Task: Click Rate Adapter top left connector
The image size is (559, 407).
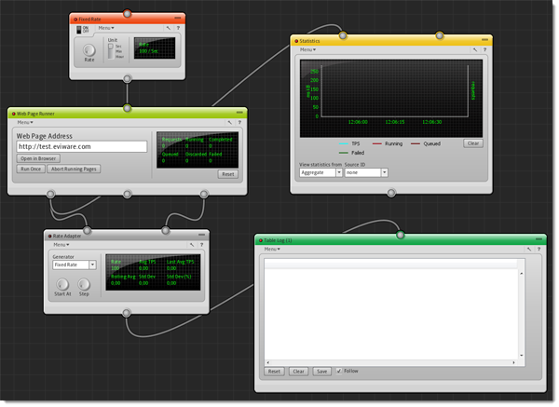Action: pyautogui.click(x=87, y=231)
